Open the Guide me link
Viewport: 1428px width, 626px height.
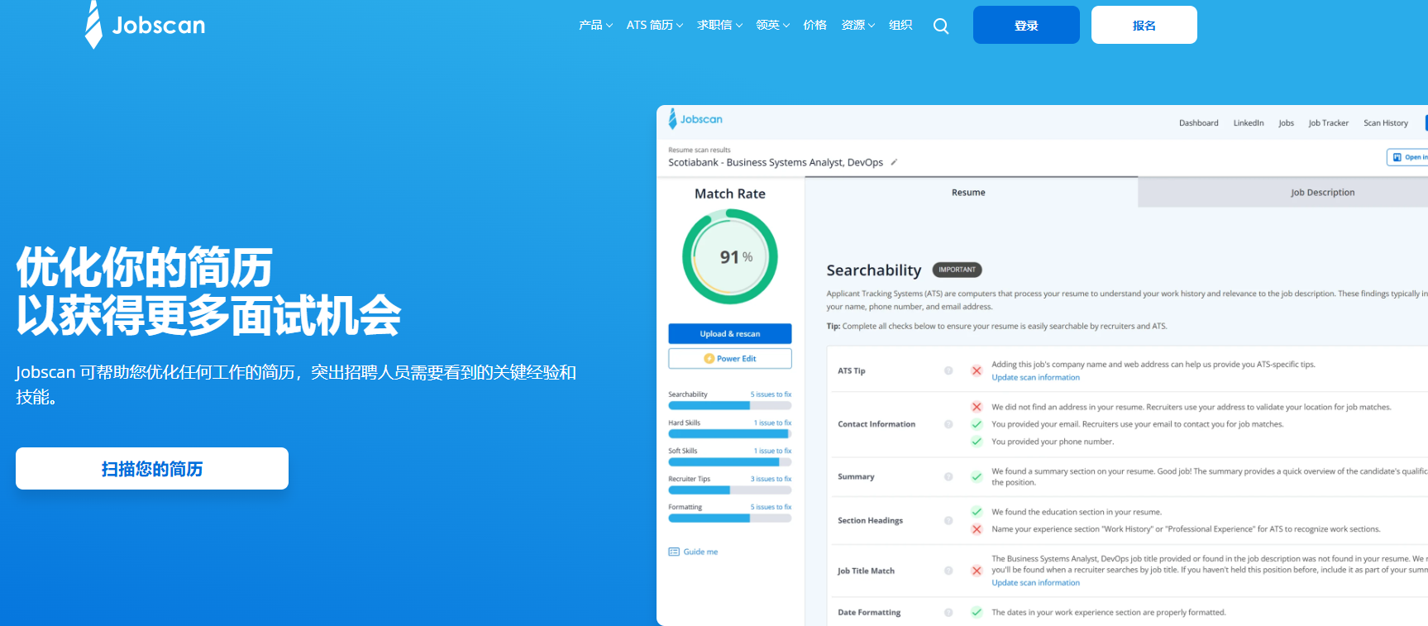[700, 552]
